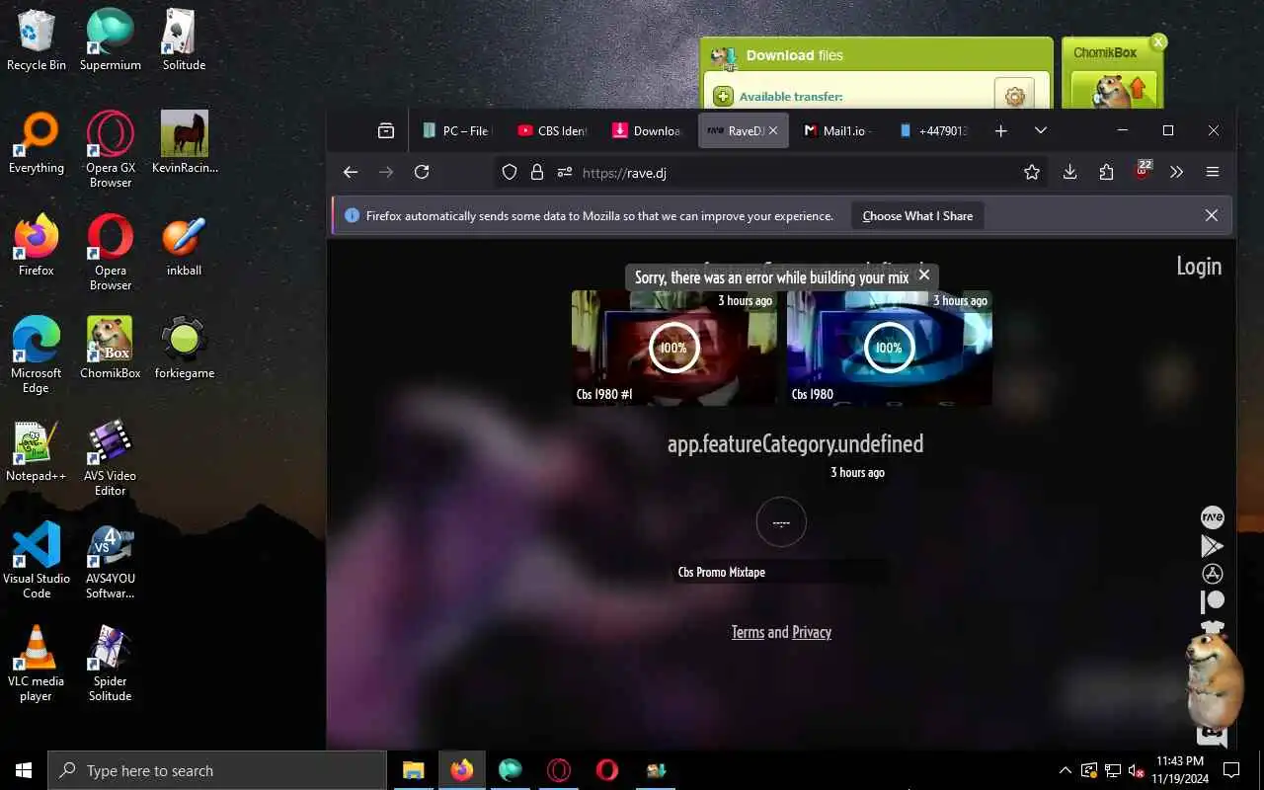
Task: Open Windows Start menu
Action: [x=24, y=770]
